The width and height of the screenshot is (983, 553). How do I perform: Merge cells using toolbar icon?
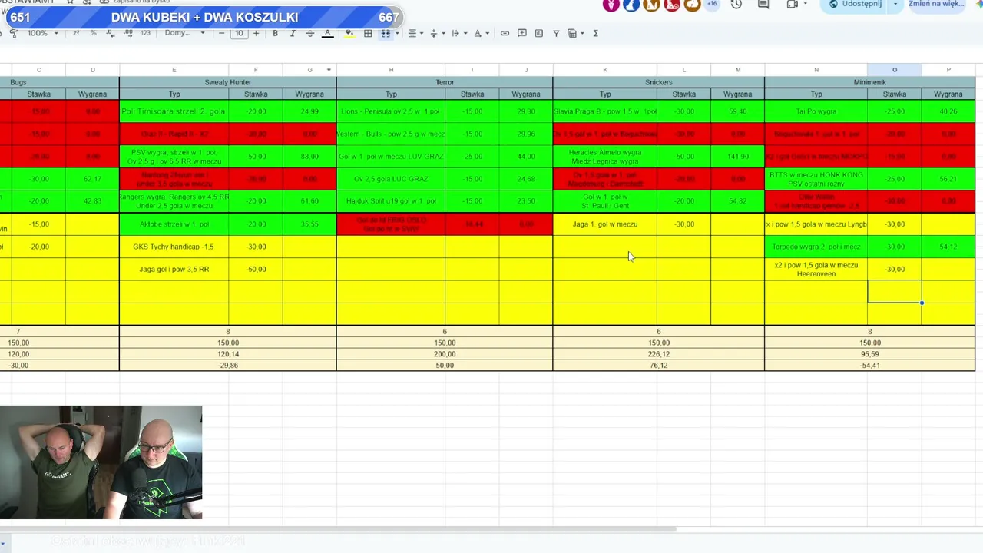pos(386,33)
